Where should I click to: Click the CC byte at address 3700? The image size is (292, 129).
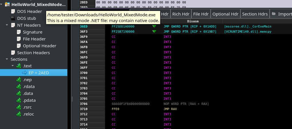(x=113, y=73)
